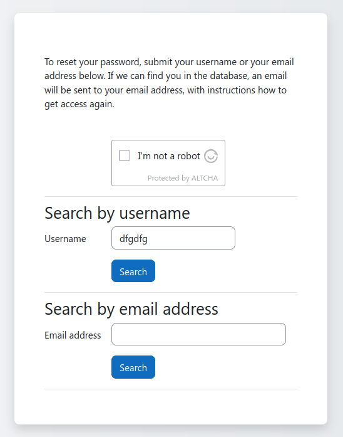Click the word ALTCHA in the widget footer
Image resolution: width=343 pixels, height=437 pixels.
click(x=205, y=178)
